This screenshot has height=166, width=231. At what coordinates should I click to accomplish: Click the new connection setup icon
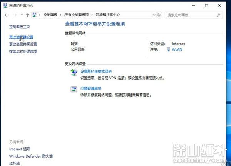click(x=74, y=72)
